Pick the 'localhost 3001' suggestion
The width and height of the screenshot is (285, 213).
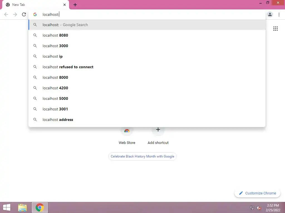(147, 109)
